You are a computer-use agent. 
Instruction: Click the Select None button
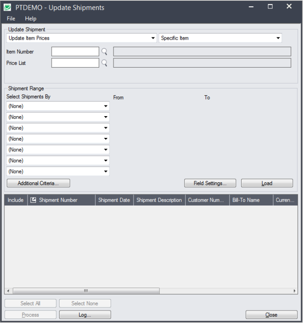85,303
